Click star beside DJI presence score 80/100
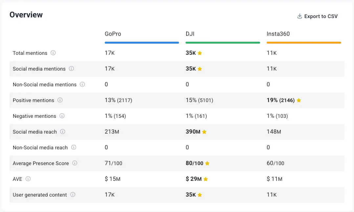The image size is (354, 212). [x=207, y=163]
